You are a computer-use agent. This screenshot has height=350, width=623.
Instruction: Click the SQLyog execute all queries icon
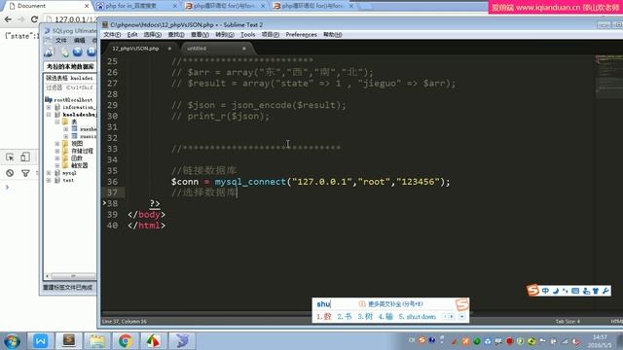coord(92,52)
